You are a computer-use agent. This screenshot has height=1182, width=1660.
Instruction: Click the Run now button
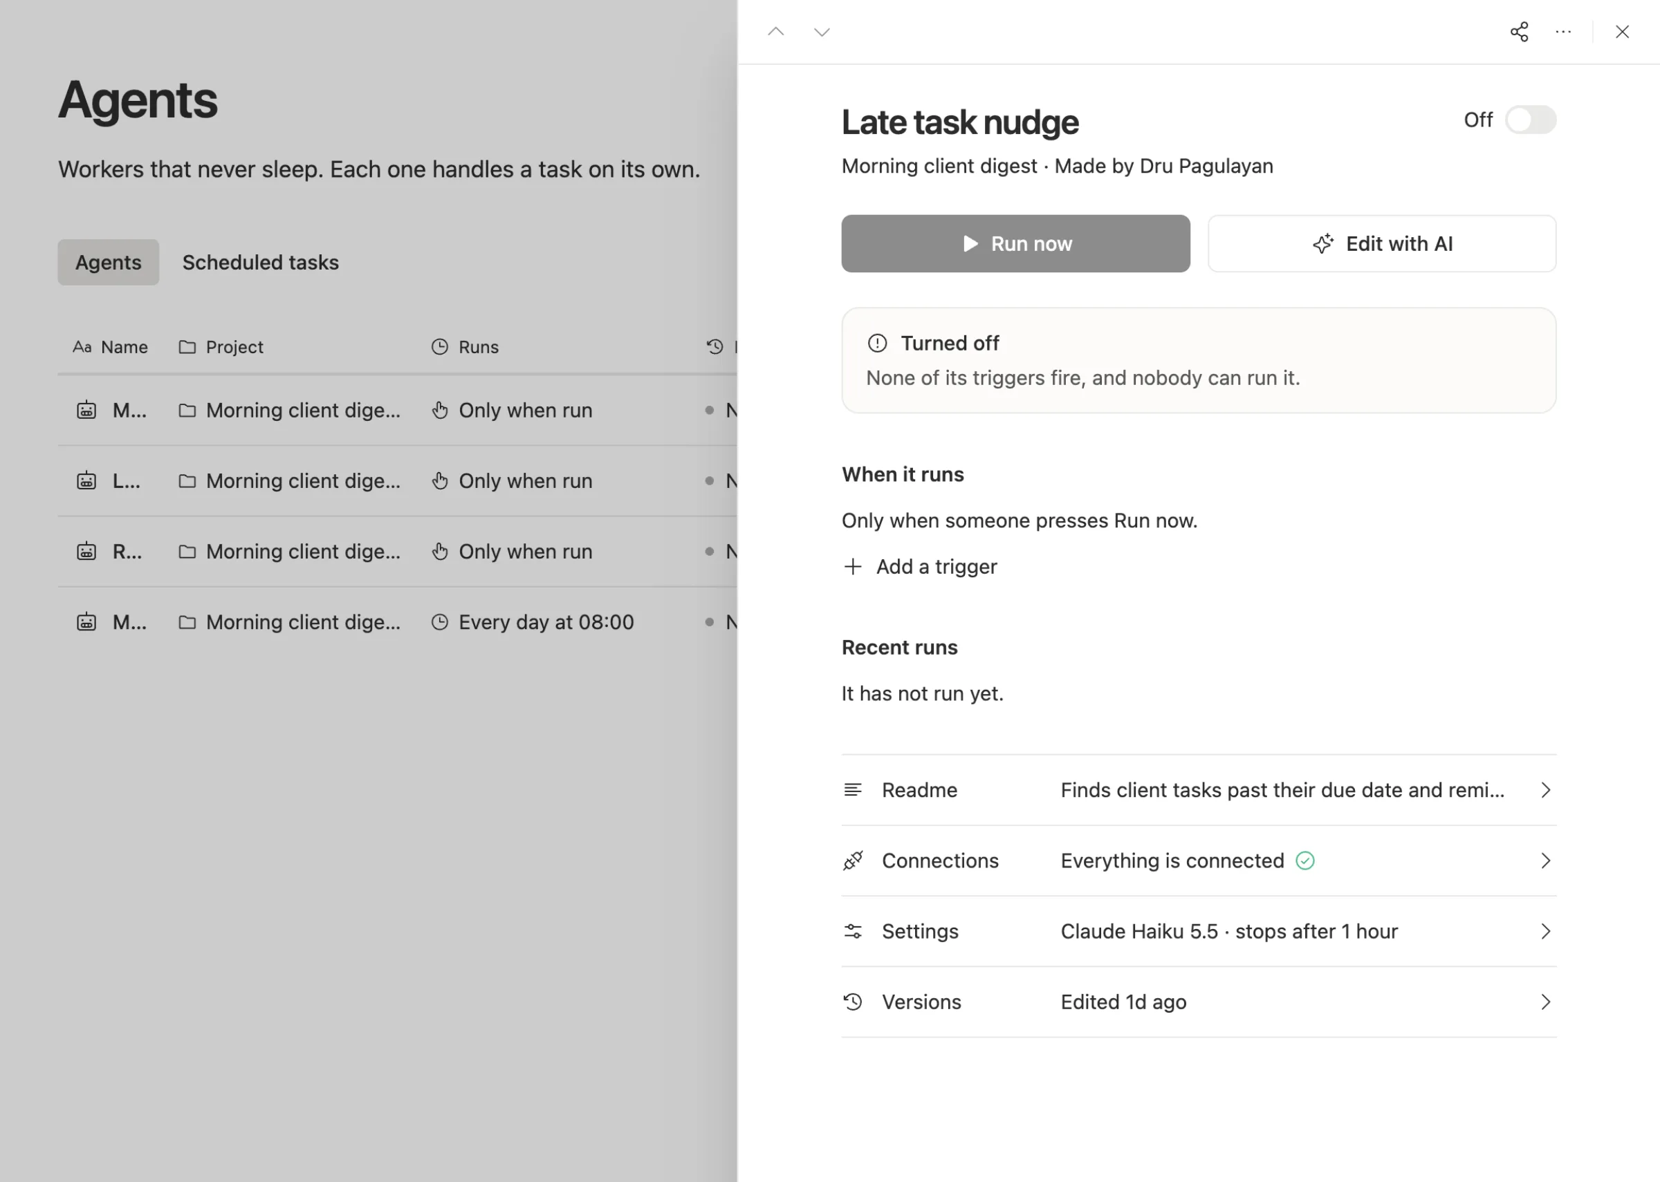coord(1015,244)
